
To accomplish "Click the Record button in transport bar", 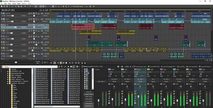I will pos(51,63).
